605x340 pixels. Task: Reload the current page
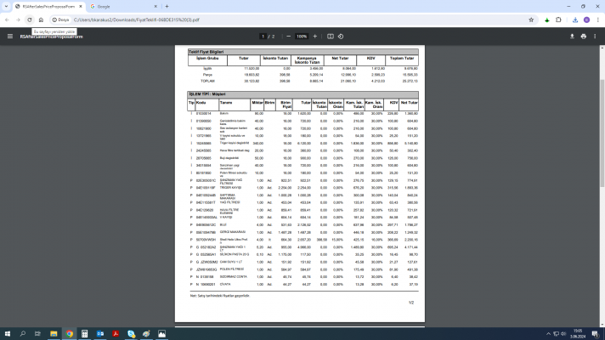point(30,20)
